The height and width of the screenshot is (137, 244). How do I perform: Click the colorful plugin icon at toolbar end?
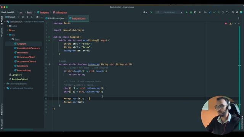click(241, 12)
